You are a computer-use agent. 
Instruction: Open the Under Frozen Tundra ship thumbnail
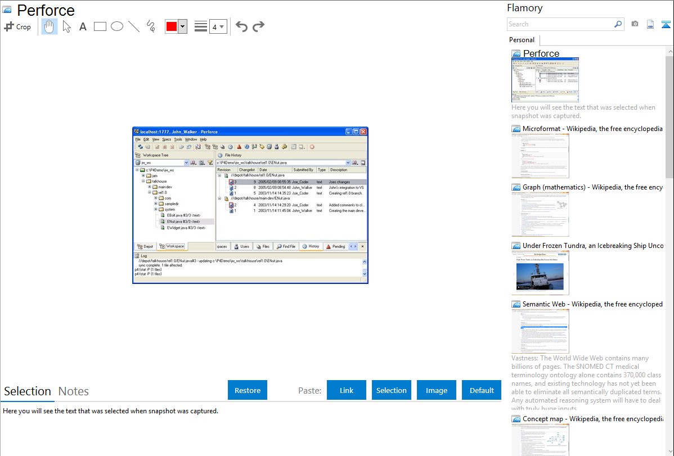click(x=540, y=273)
